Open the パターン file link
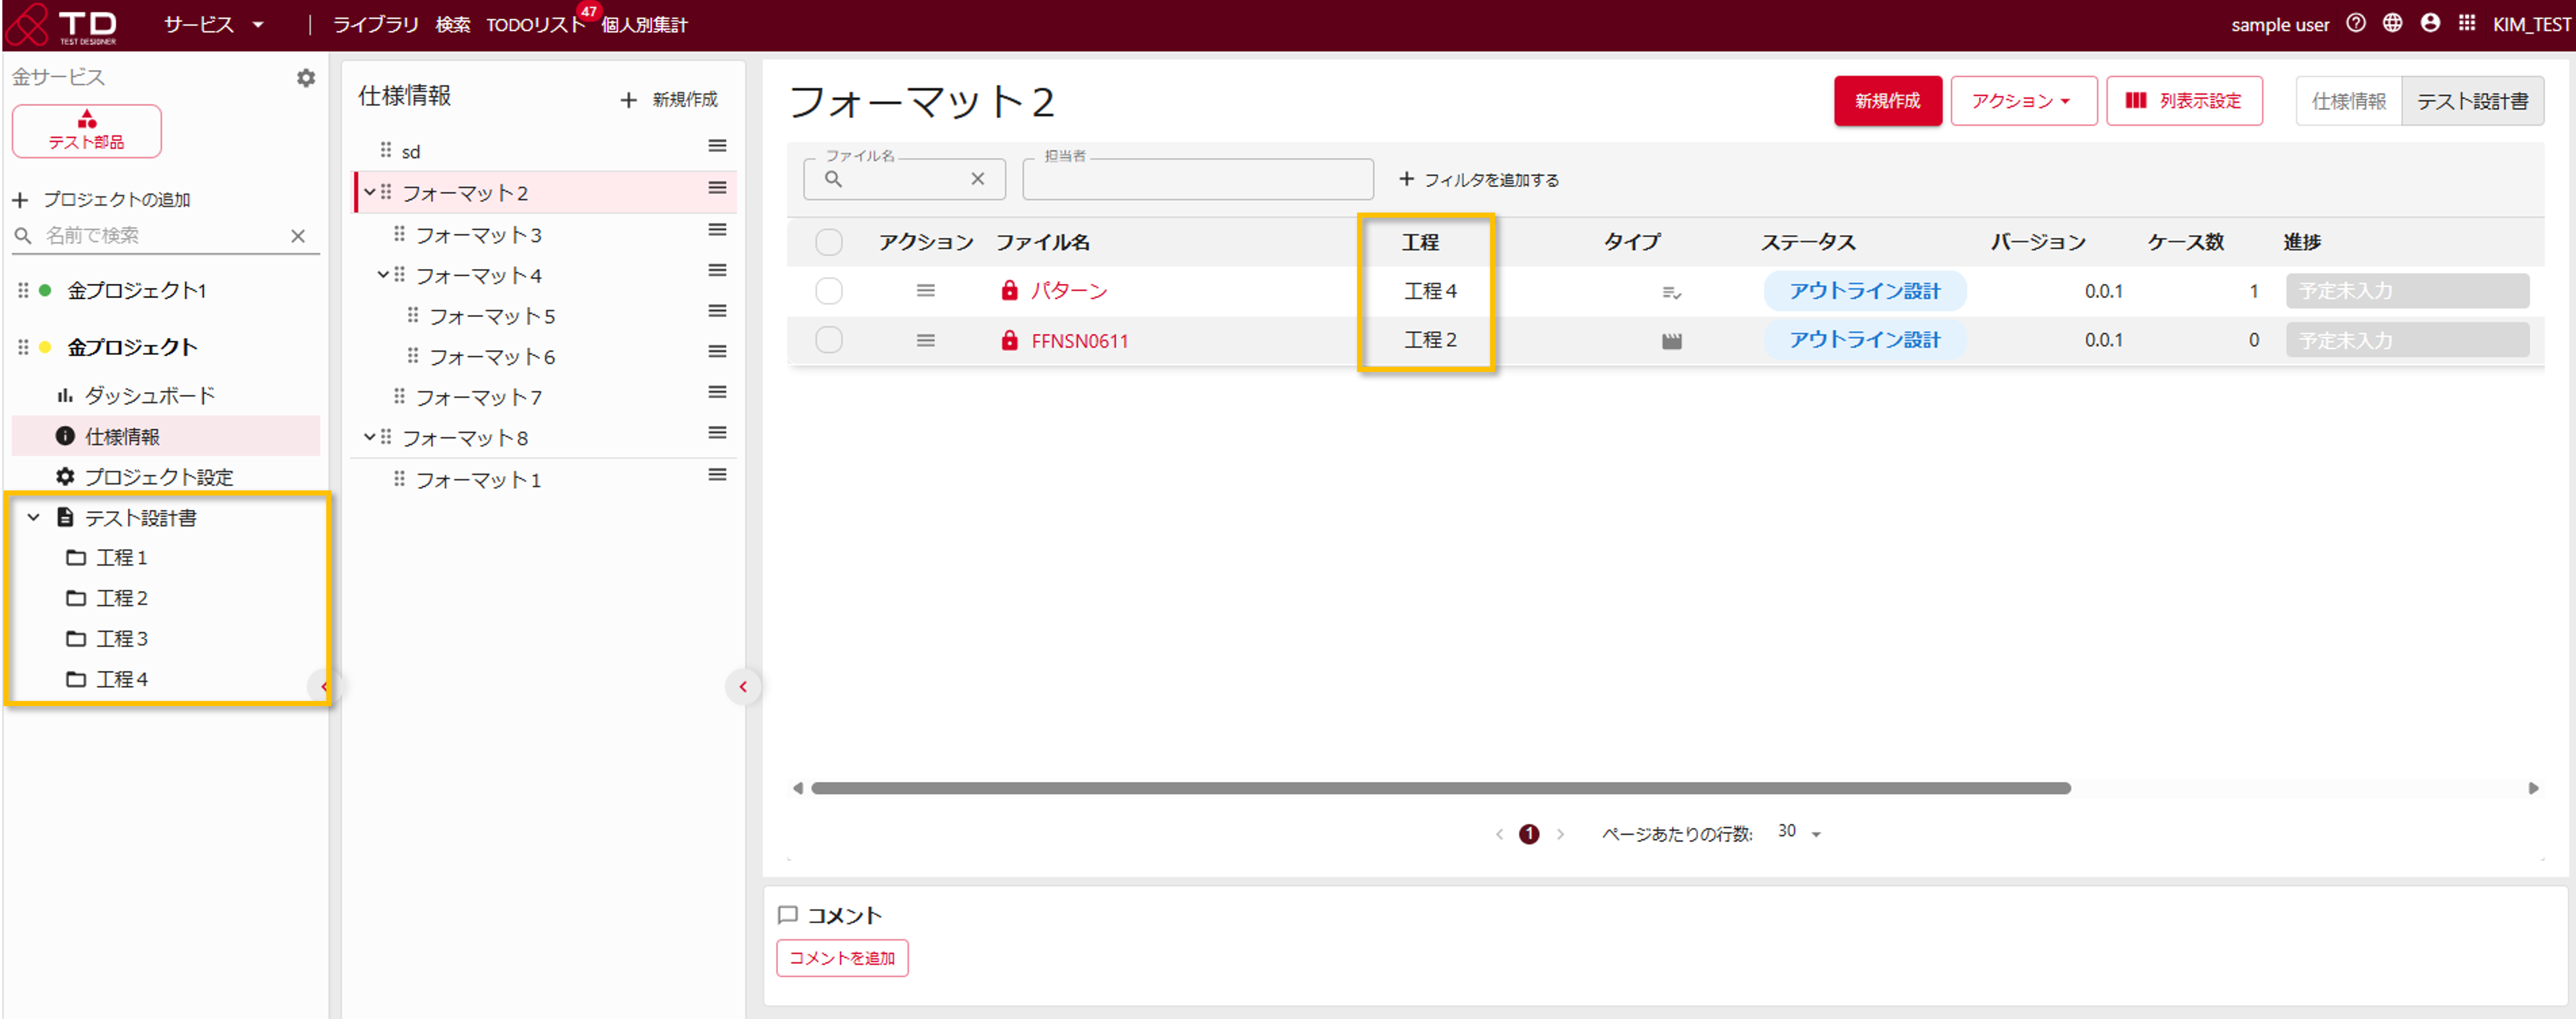 click(x=1069, y=291)
